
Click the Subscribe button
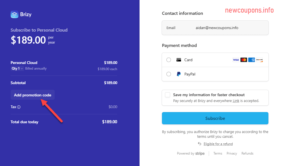pos(215,118)
